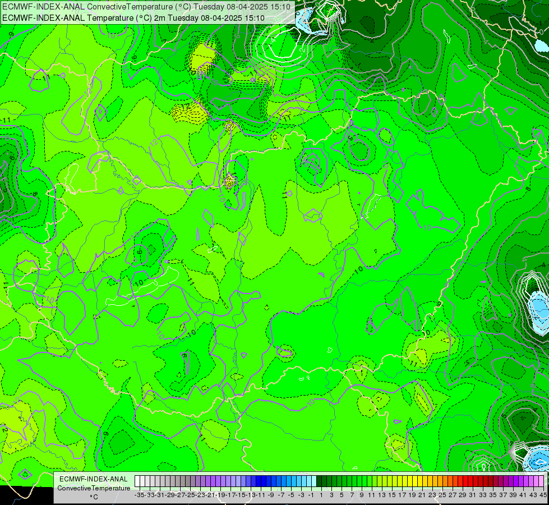
Task: Click the '17' legend scale value
Action: coord(402,495)
